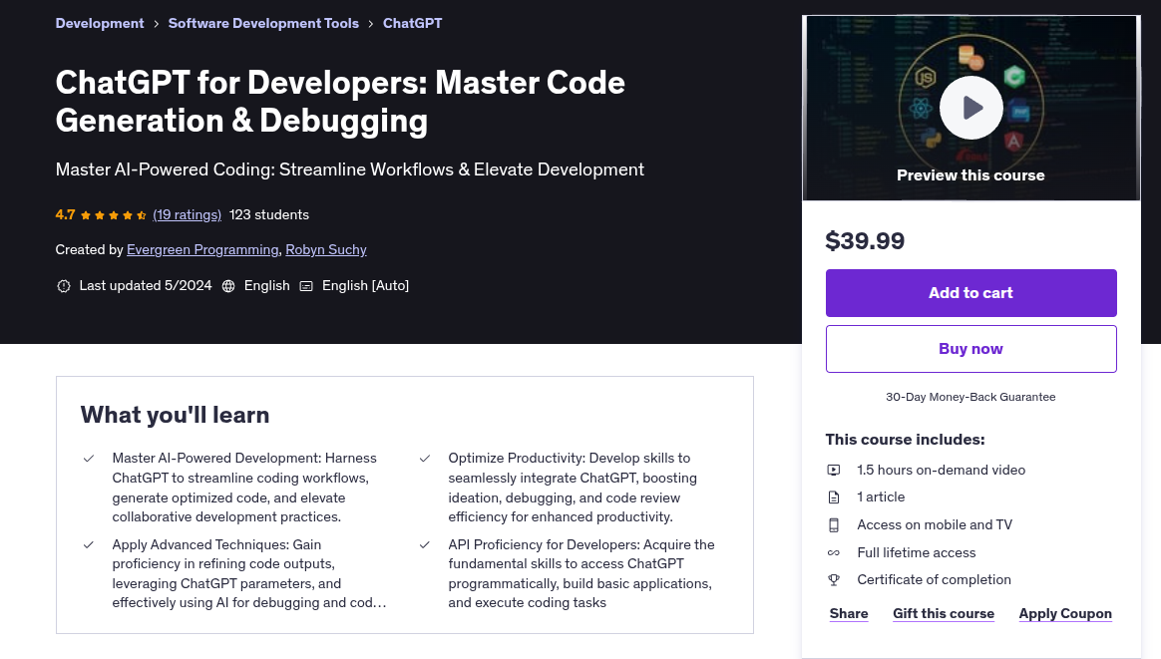Visit Evergreen Programming instructor page

click(202, 249)
